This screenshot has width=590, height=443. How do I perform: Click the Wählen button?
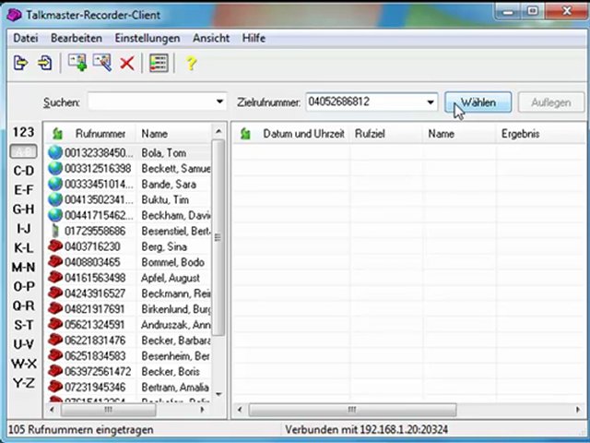[x=478, y=102]
